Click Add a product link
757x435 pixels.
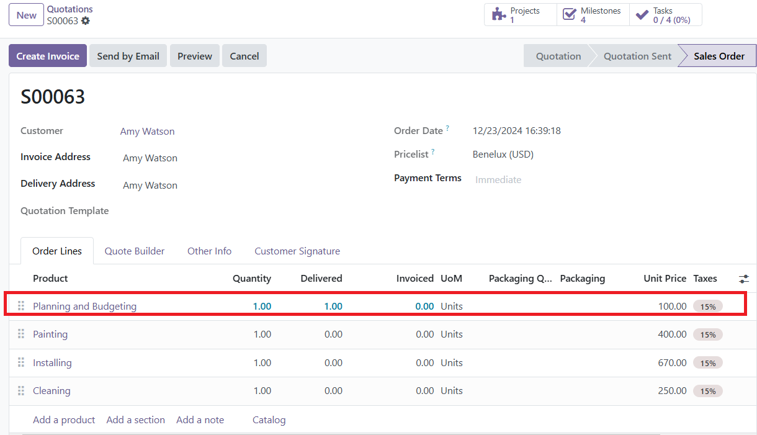(64, 420)
